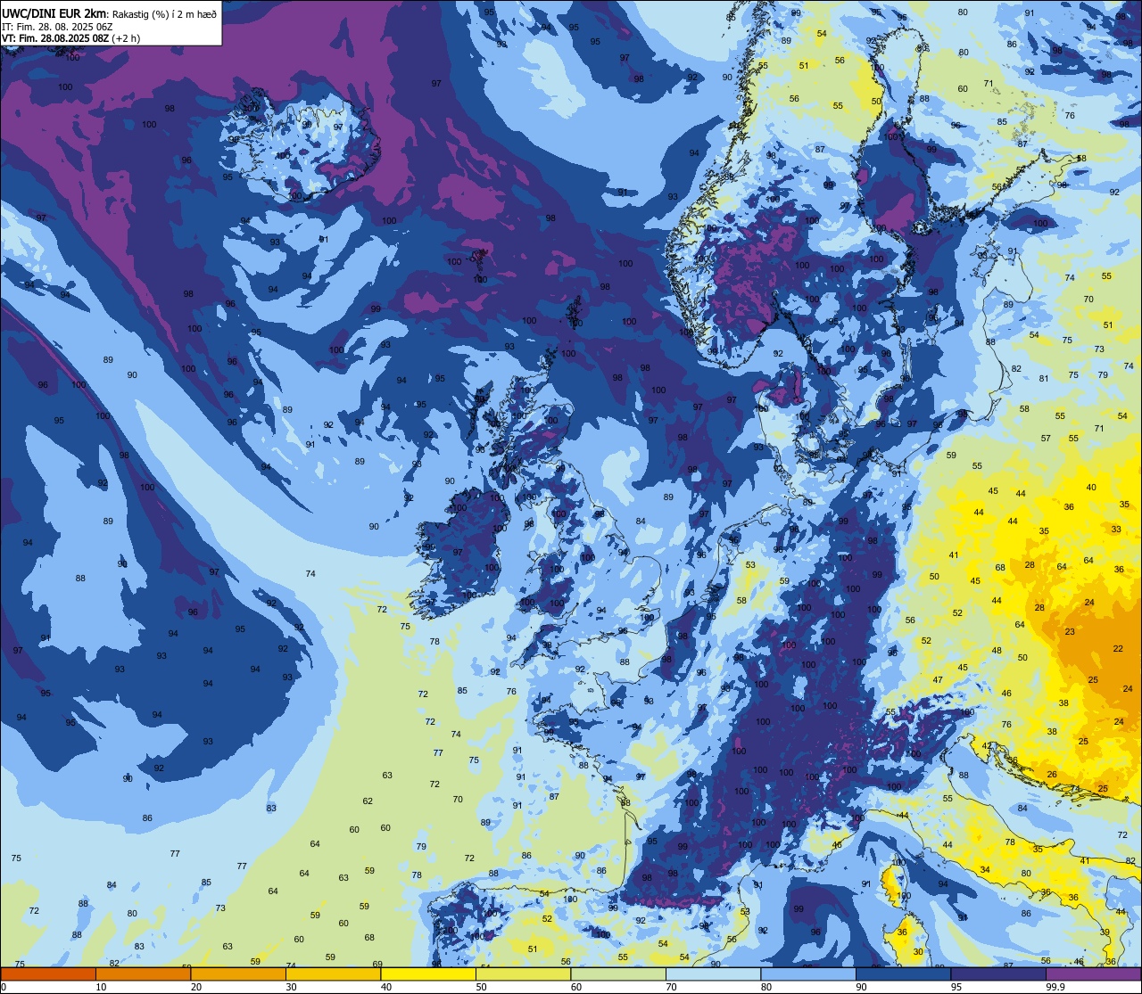Click the legend tick label '20'

[x=196, y=987]
